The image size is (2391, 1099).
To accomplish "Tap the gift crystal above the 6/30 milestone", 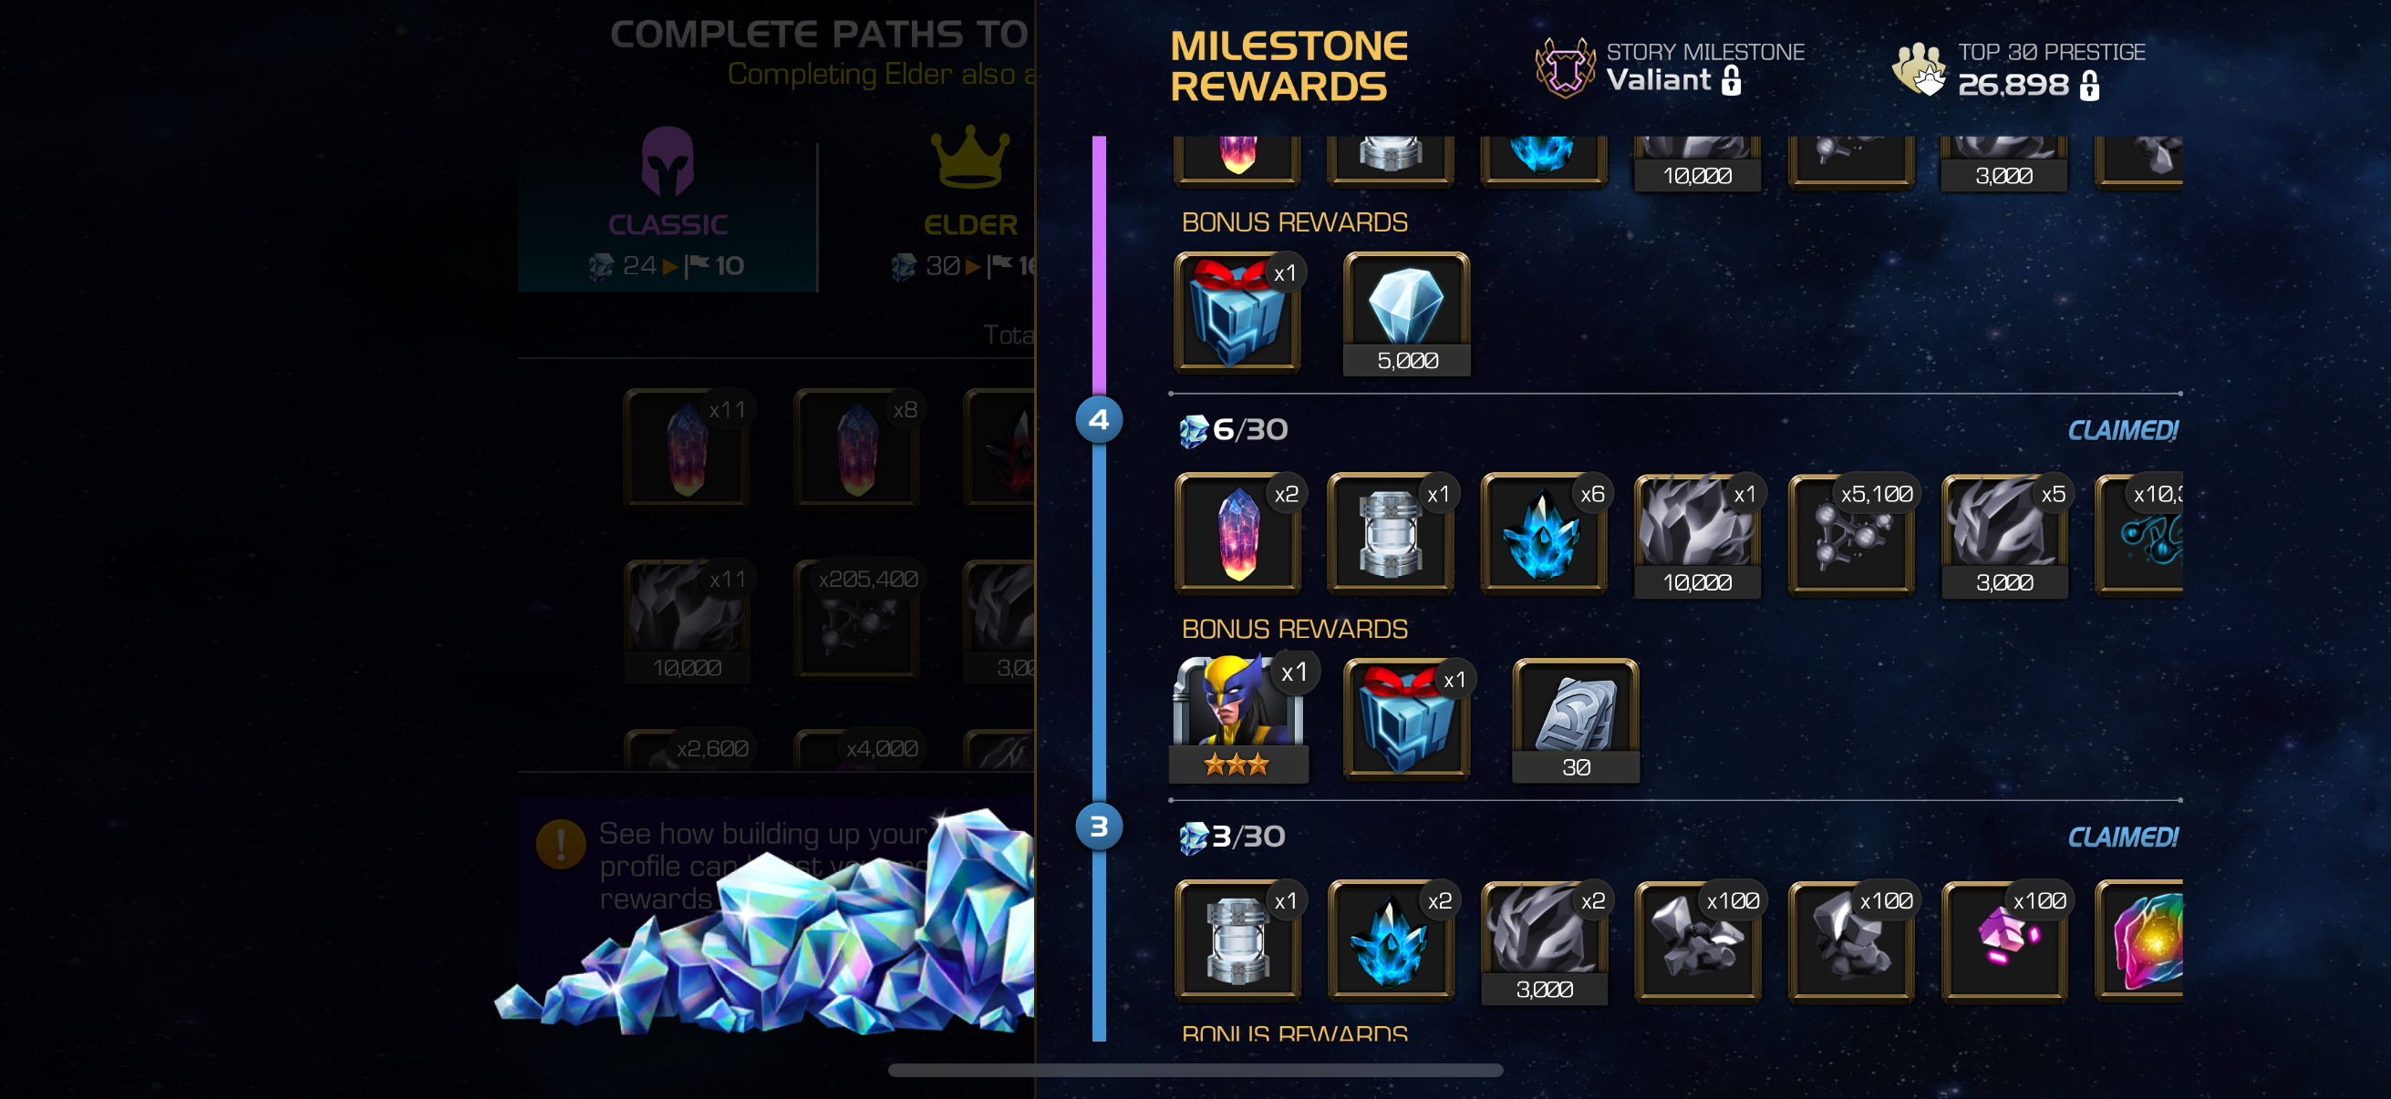I will [1237, 312].
